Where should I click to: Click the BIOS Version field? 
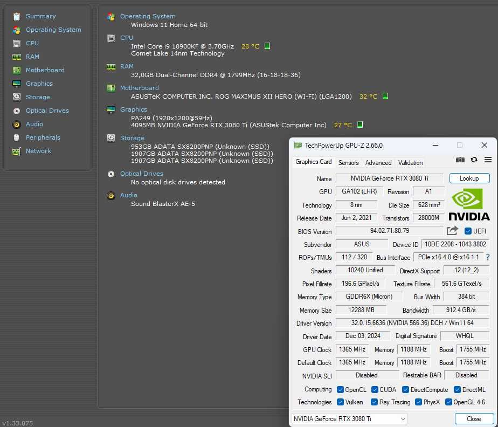click(x=389, y=231)
